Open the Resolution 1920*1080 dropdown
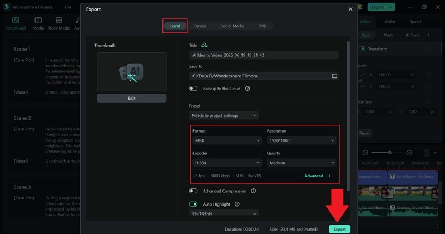 point(301,140)
